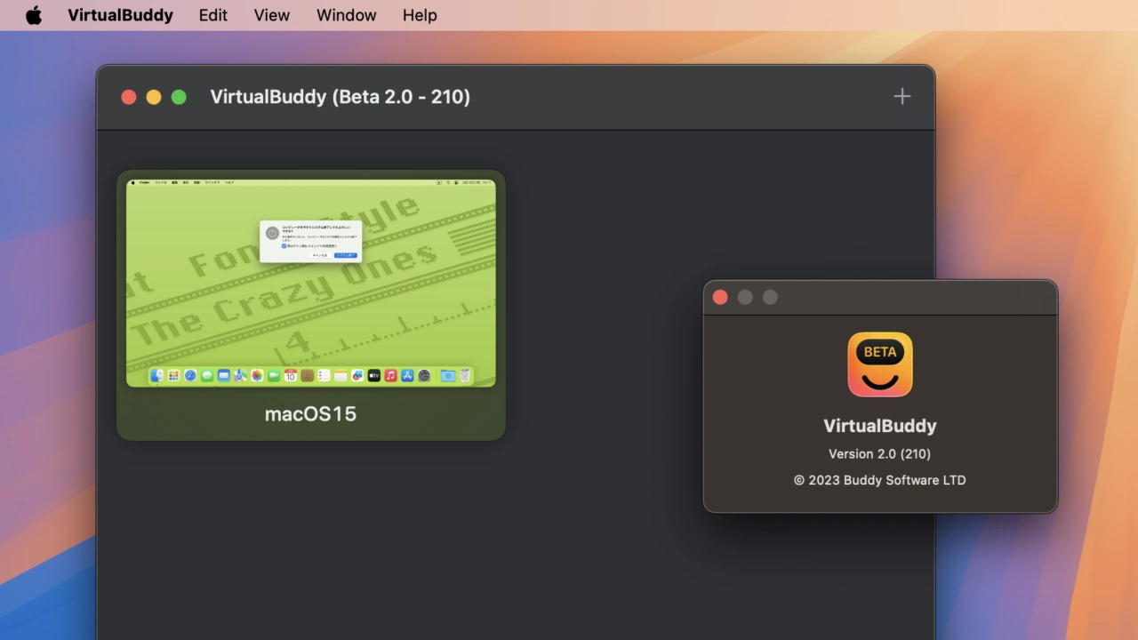This screenshot has height=640, width=1138.
Task: Add a new virtual machine with plus button
Action: pos(902,96)
